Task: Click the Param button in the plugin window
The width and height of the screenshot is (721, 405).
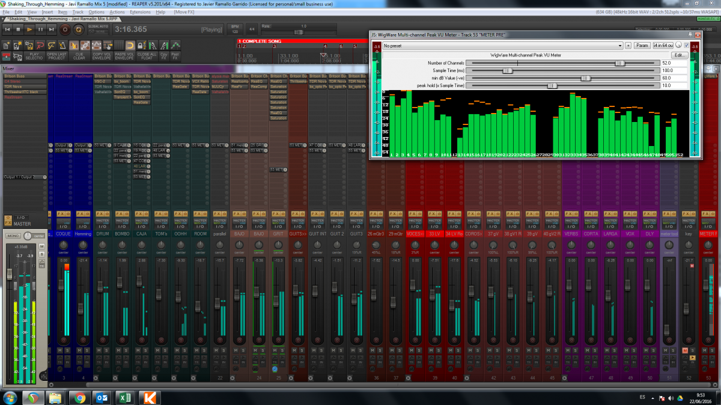Action: [643, 45]
